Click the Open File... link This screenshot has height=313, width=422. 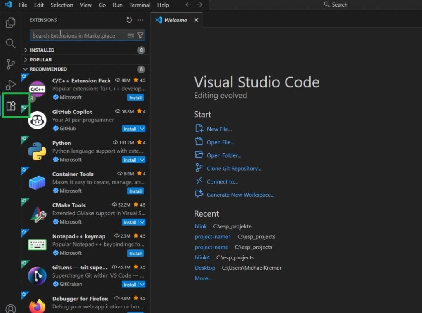[220, 142]
